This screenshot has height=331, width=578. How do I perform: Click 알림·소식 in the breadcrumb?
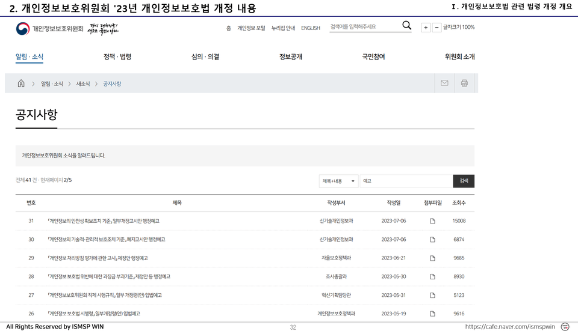pos(52,84)
